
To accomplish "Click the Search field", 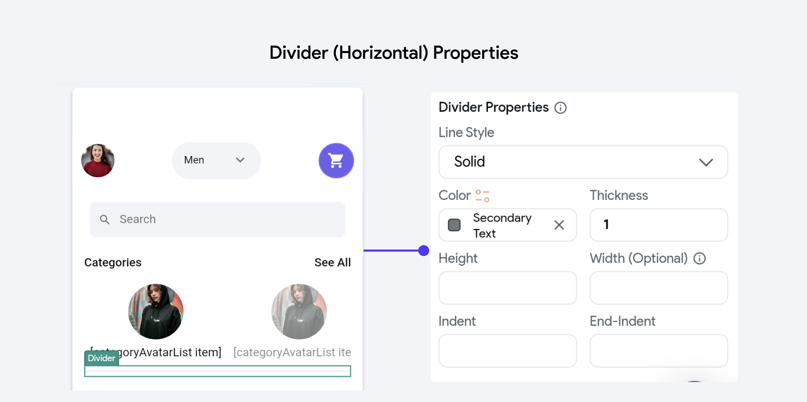I will [217, 220].
